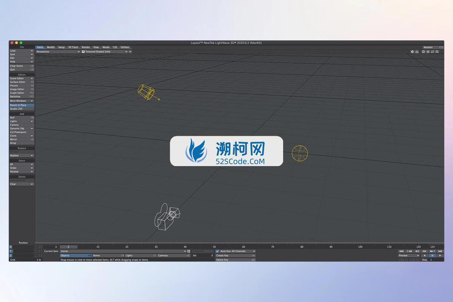Go to previous keyframe icon
The height and width of the screenshot is (302, 453).
409,251
